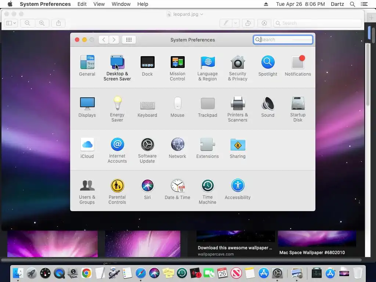The image size is (376, 282).
Task: Open Sharing preferences
Action: (238, 148)
